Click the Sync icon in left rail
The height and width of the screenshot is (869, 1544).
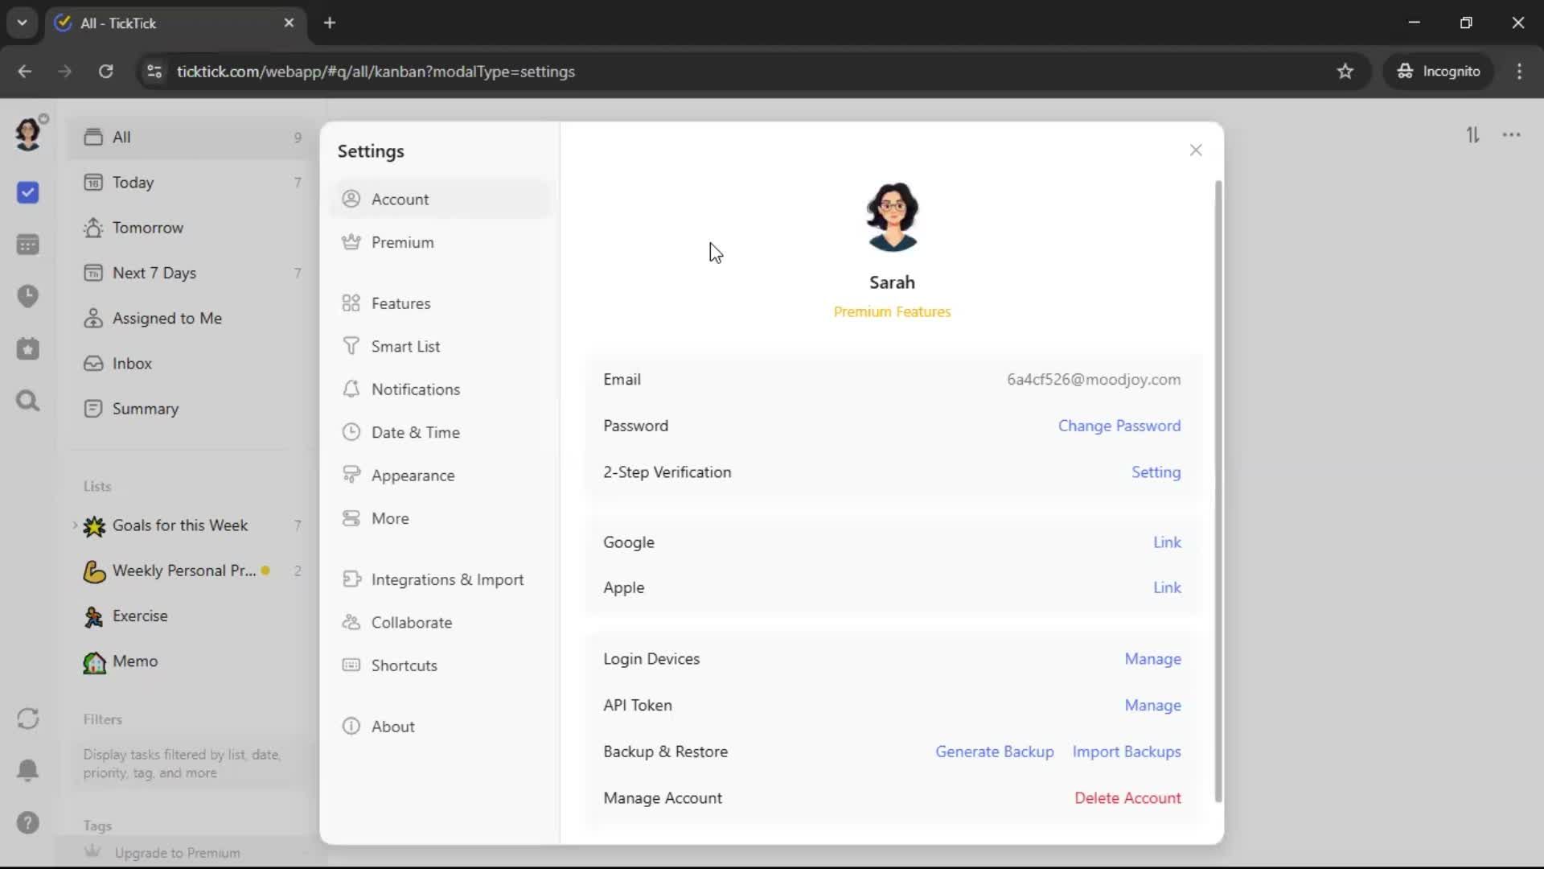tap(28, 719)
